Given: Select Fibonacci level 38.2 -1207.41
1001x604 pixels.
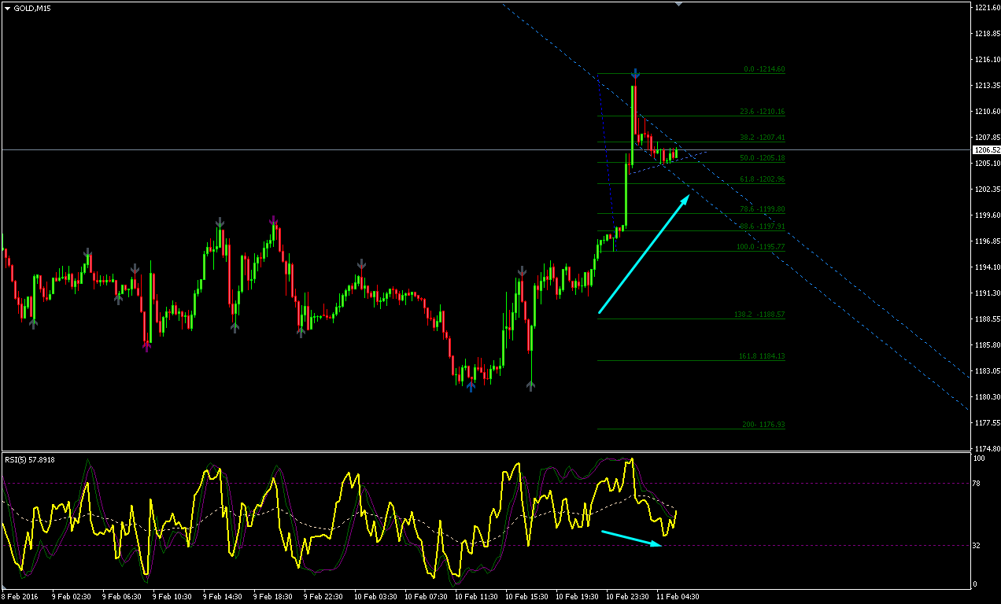Looking at the screenshot, I should [762, 138].
